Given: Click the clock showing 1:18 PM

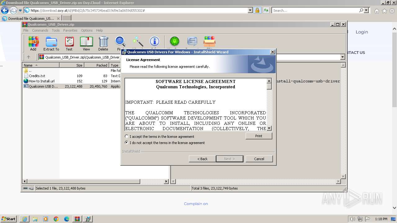Looking at the screenshot, I should click(381, 219).
